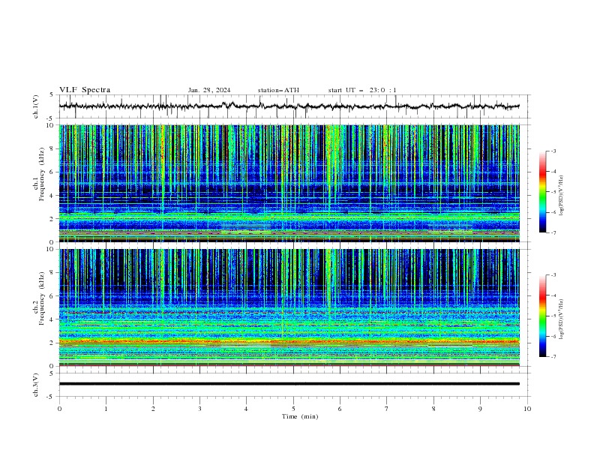This screenshot has width=594, height=459.
Task: Click the 'VLF Spectra' title text
Action: pyautogui.click(x=85, y=90)
